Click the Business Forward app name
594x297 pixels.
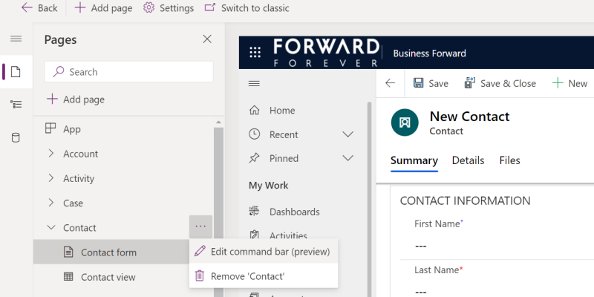pyautogui.click(x=429, y=53)
